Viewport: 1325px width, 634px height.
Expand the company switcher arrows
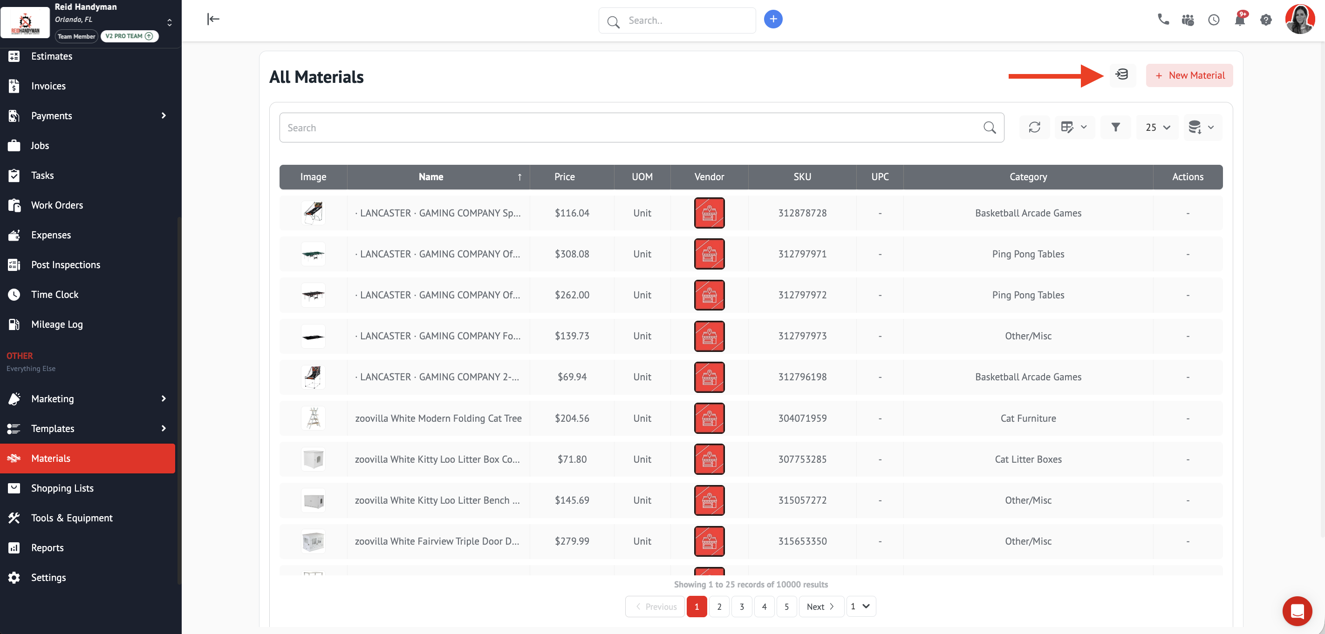click(169, 23)
